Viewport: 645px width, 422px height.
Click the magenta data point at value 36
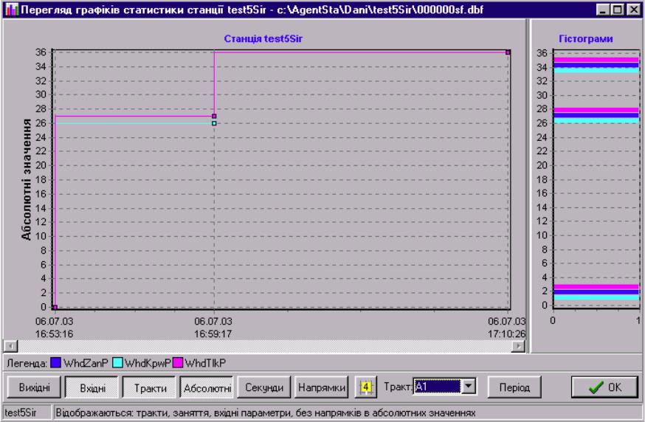[508, 52]
